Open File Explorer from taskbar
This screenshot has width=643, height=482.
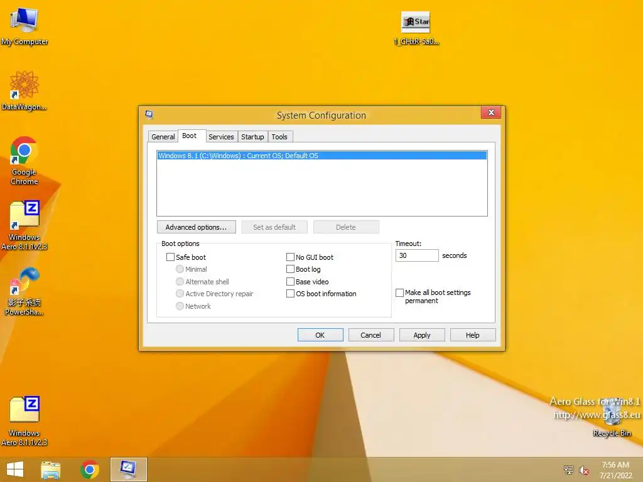[50, 469]
